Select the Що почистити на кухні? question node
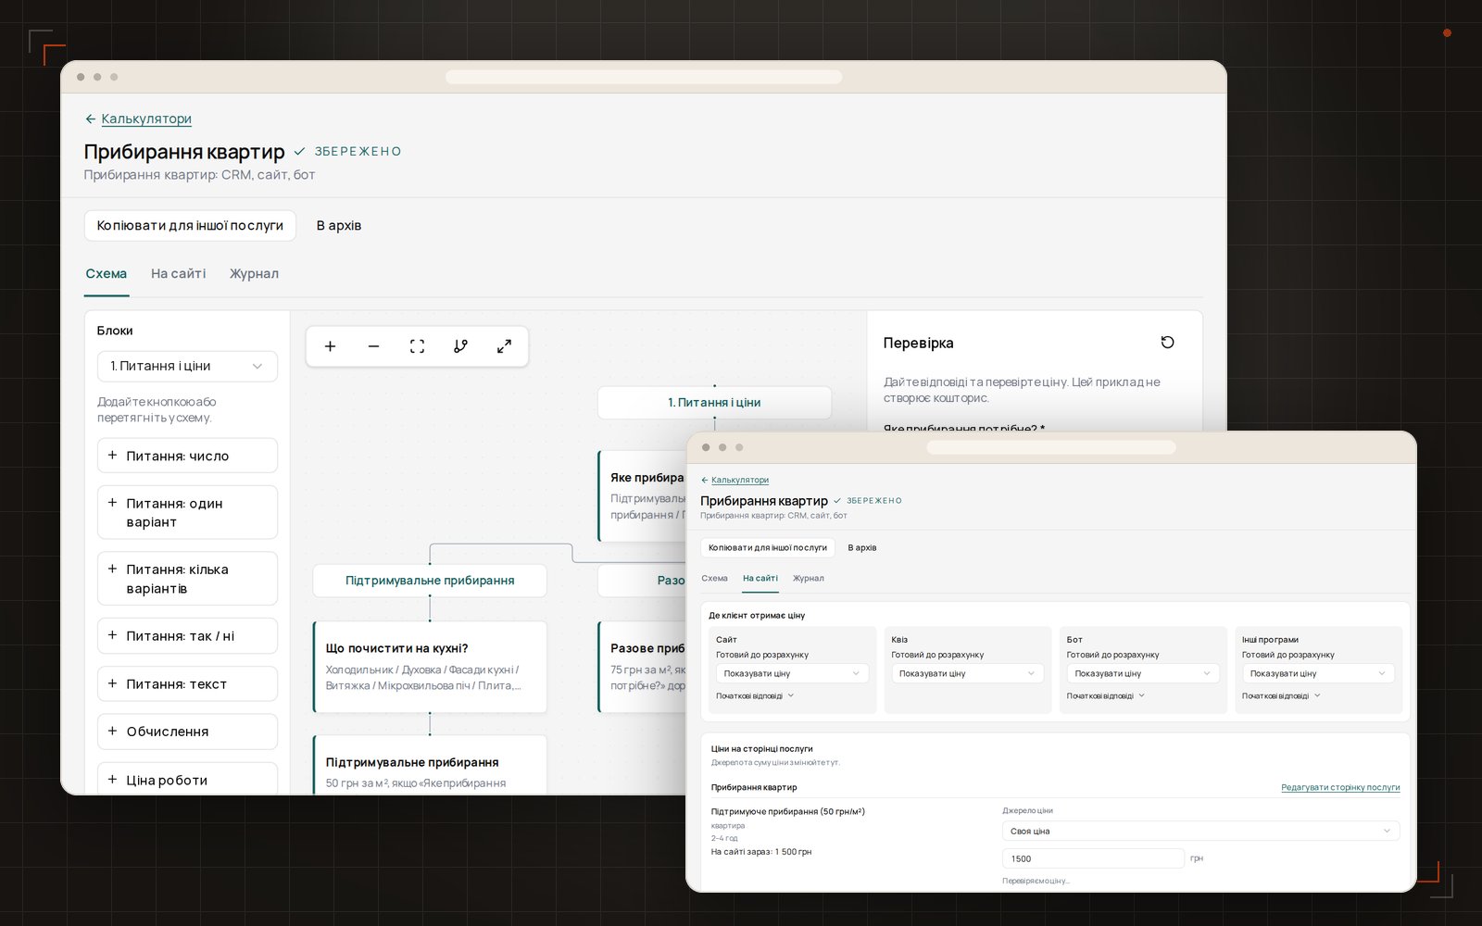 pos(430,667)
